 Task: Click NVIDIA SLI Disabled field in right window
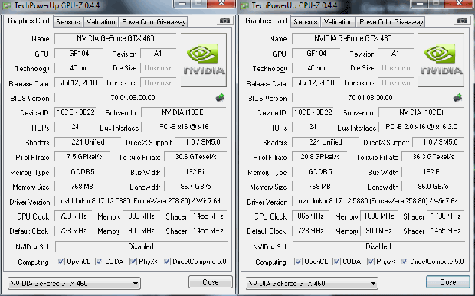(378, 246)
